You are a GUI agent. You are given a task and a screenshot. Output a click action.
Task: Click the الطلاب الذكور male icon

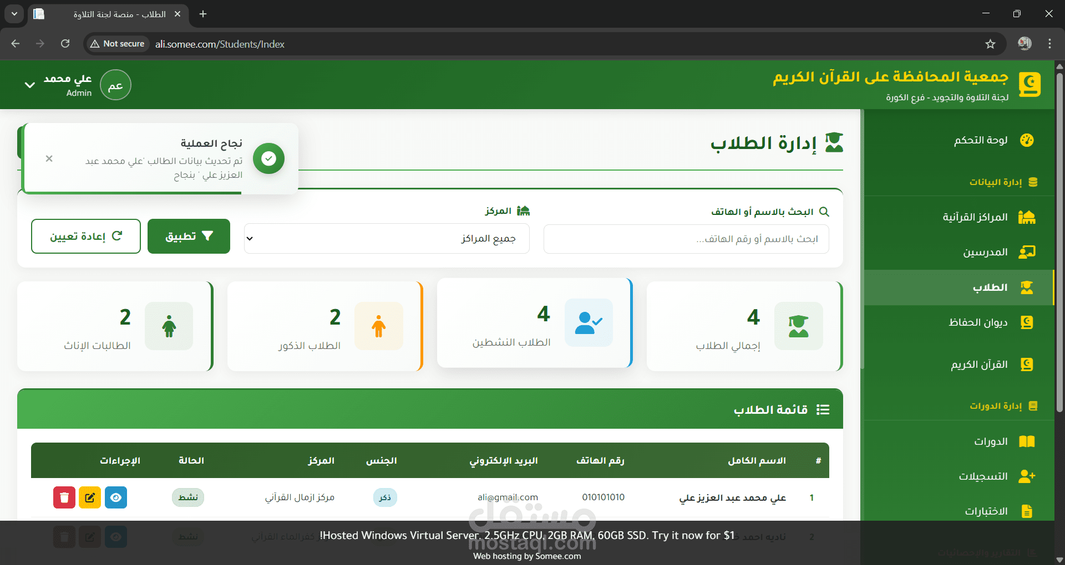[379, 326]
